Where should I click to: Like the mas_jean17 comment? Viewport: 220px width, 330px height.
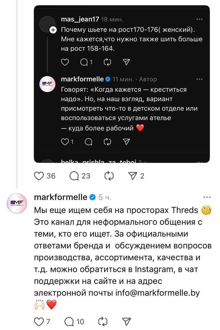point(64,62)
